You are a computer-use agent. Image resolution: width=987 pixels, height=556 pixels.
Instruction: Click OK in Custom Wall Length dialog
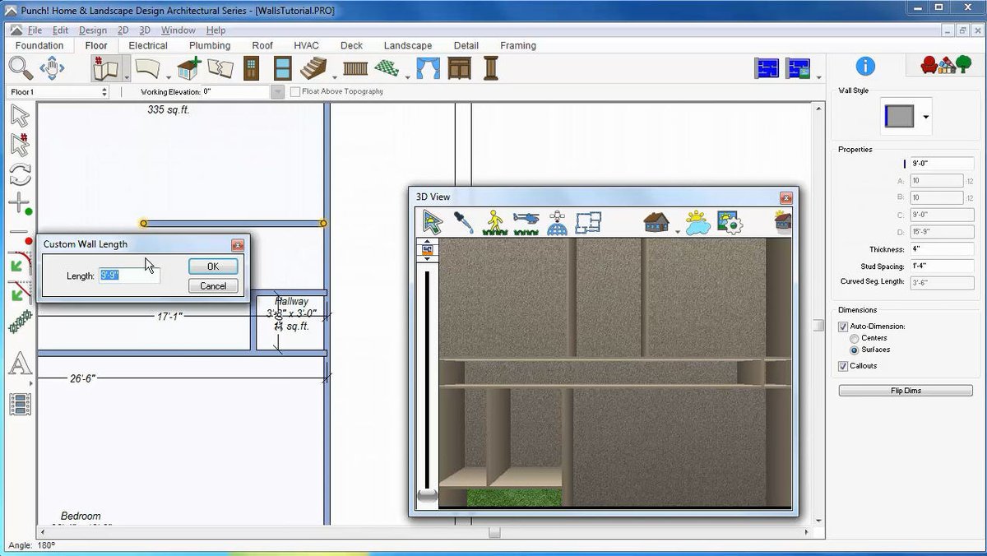(x=213, y=266)
